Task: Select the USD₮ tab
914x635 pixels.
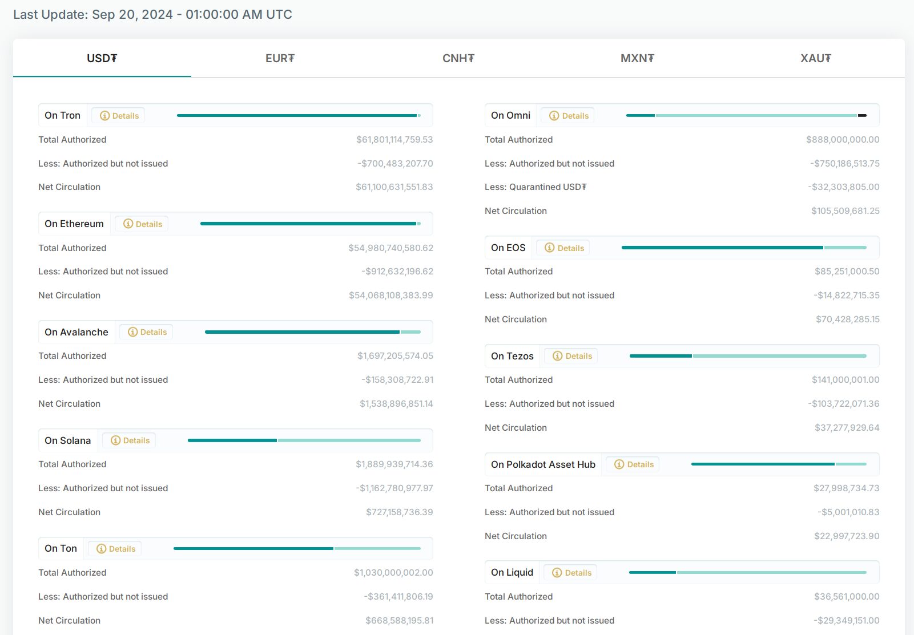Action: tap(102, 58)
